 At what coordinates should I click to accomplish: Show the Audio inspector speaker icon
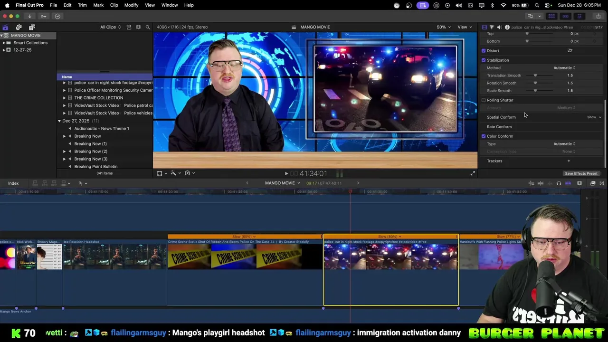tap(499, 27)
